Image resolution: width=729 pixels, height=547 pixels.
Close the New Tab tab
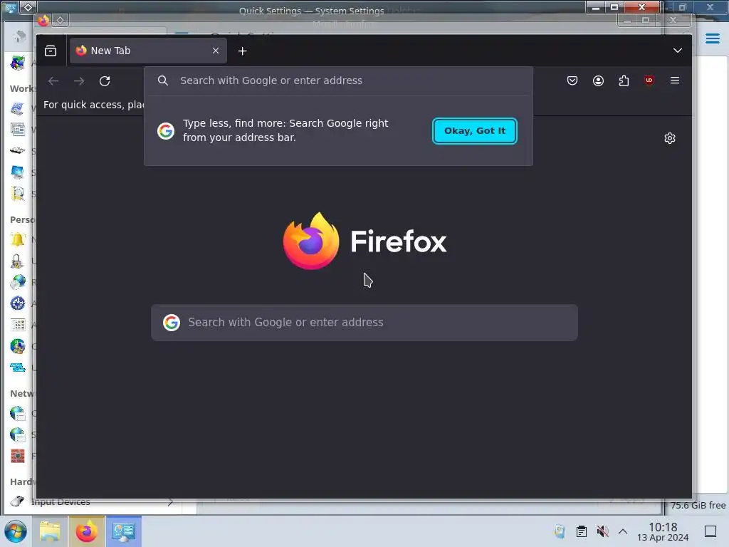click(216, 51)
